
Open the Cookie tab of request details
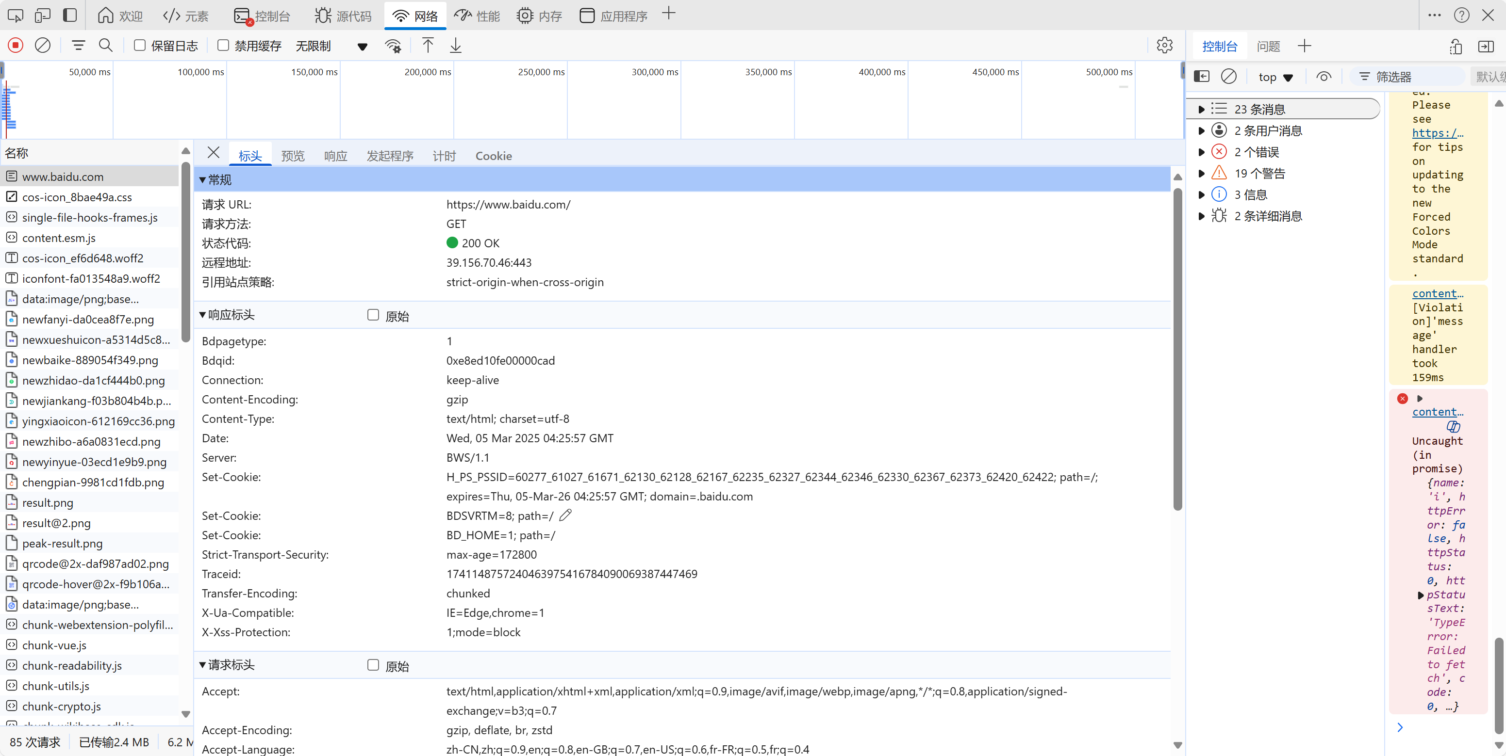pos(493,156)
